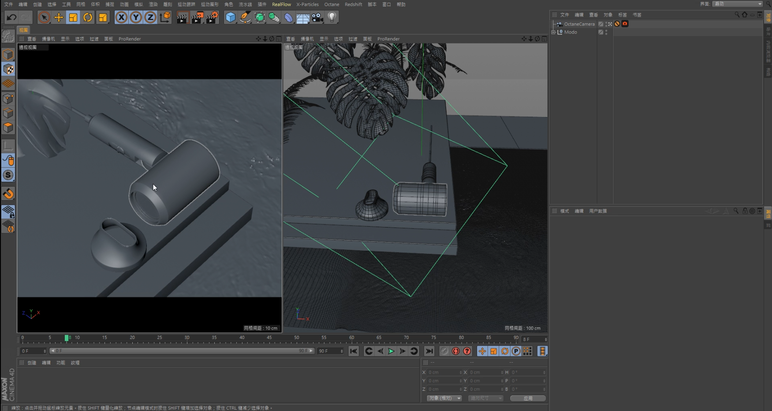The height and width of the screenshot is (411, 772).
Task: Toggle Position keyframe recording
Action: [x=482, y=351]
